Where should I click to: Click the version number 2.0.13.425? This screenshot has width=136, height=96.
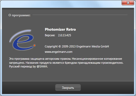(65, 35)
